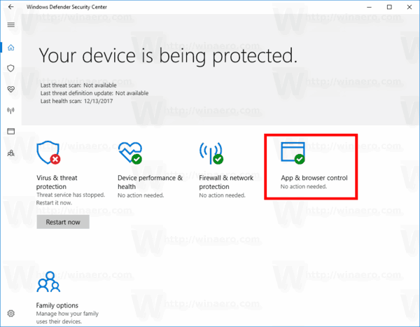Open Home from the sidebar
The height and width of the screenshot is (327, 420).
(x=10, y=47)
